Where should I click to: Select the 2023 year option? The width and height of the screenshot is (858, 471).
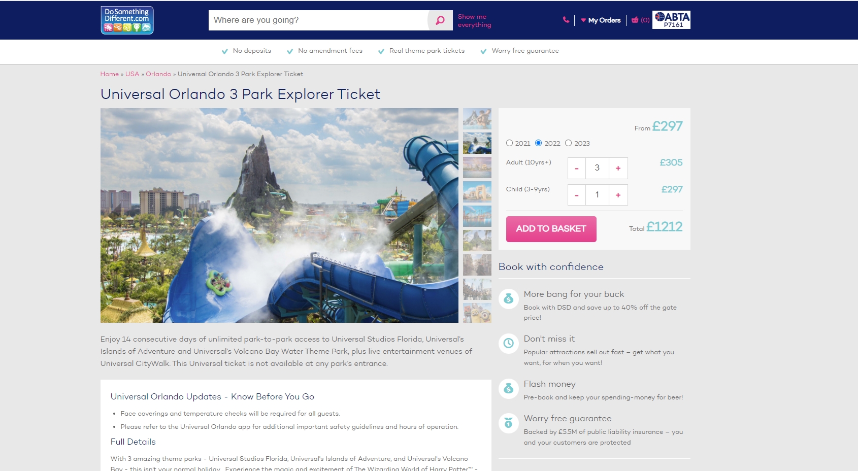point(569,143)
